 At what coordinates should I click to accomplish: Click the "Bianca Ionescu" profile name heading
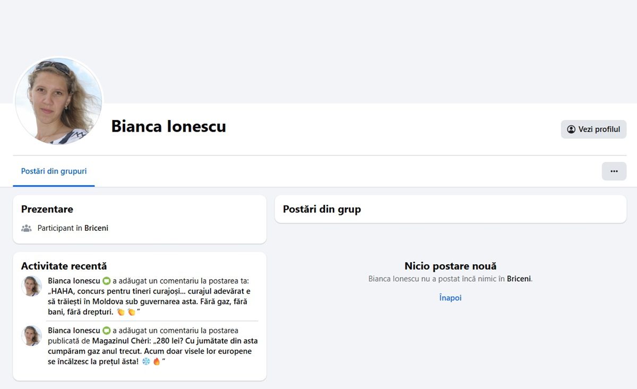[168, 126]
